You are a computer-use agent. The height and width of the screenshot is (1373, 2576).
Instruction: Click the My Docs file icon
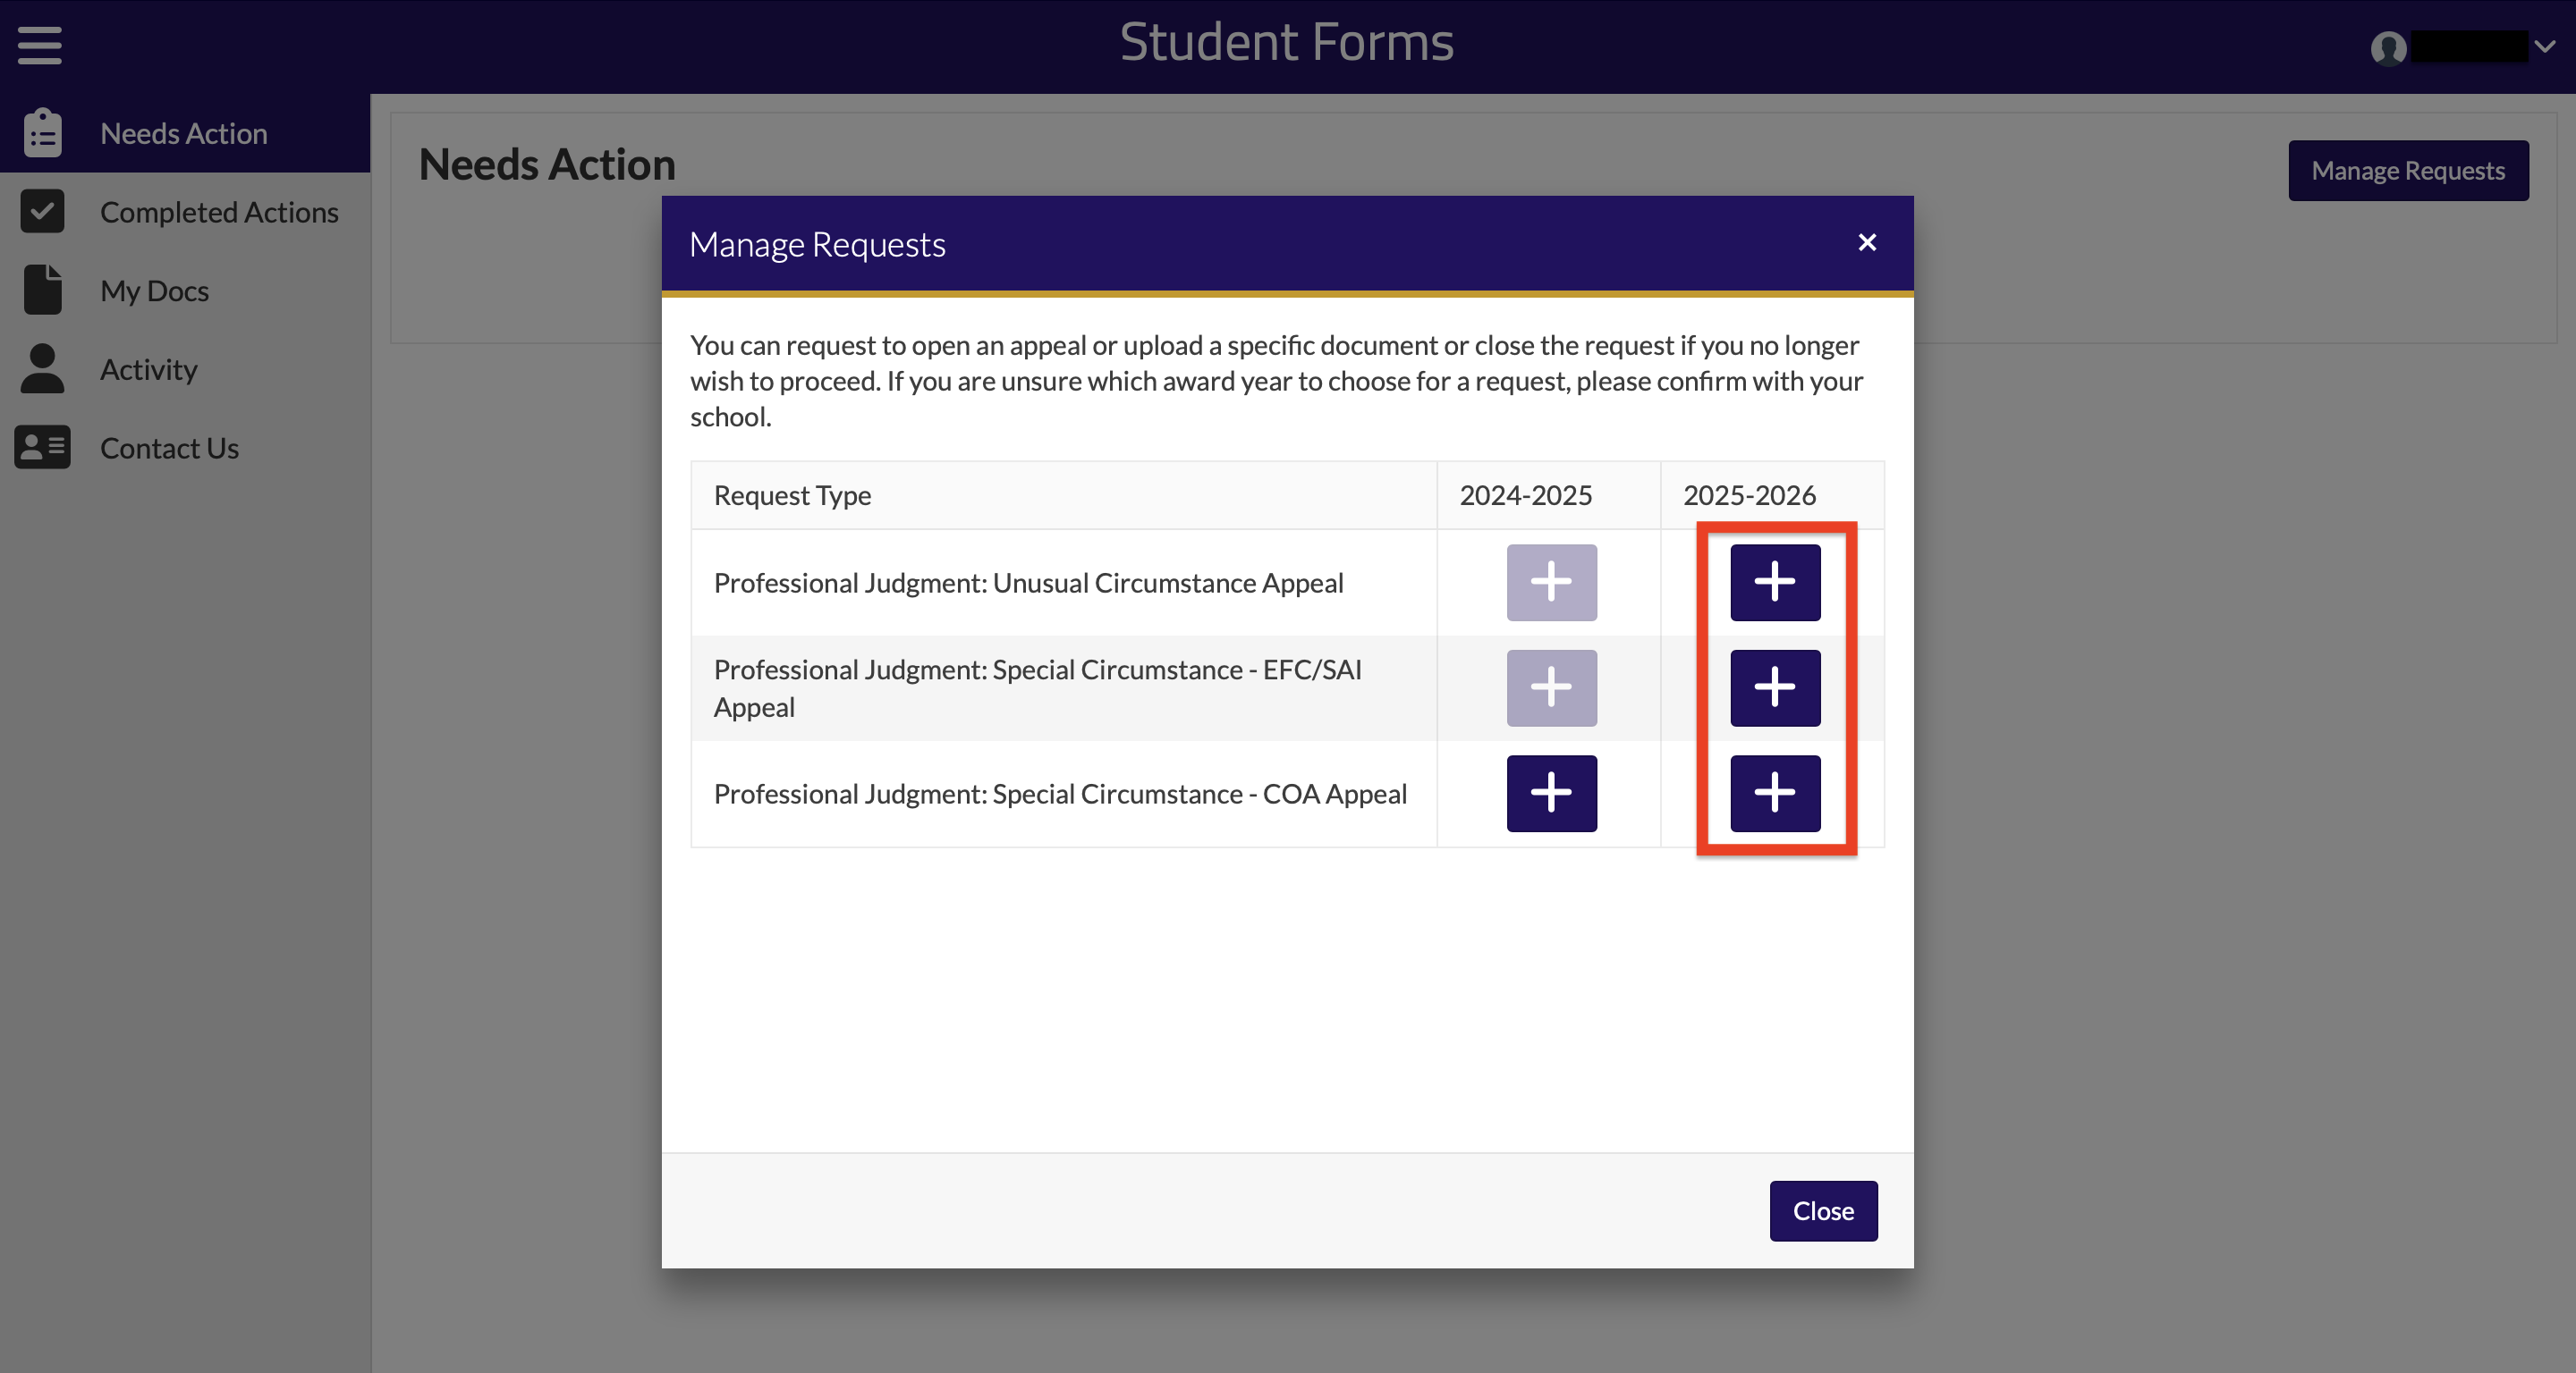click(x=43, y=290)
